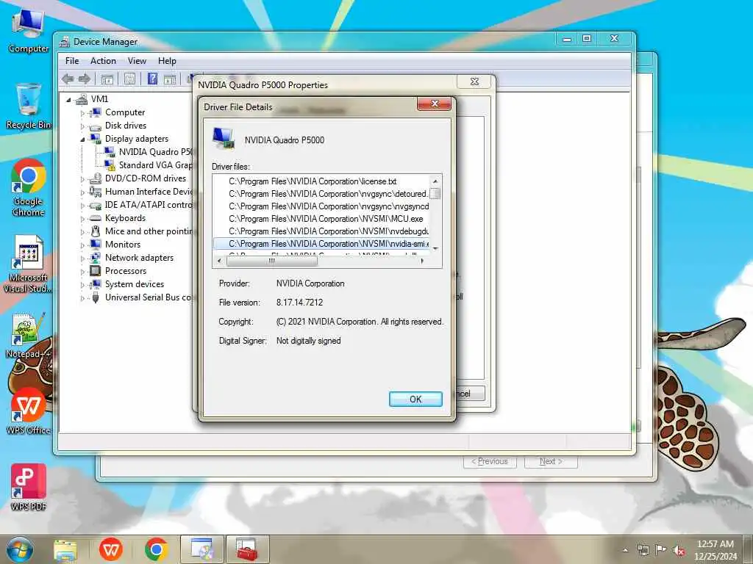Open Chrome from the taskbar
Screen dimensions: 753x564
click(x=156, y=549)
